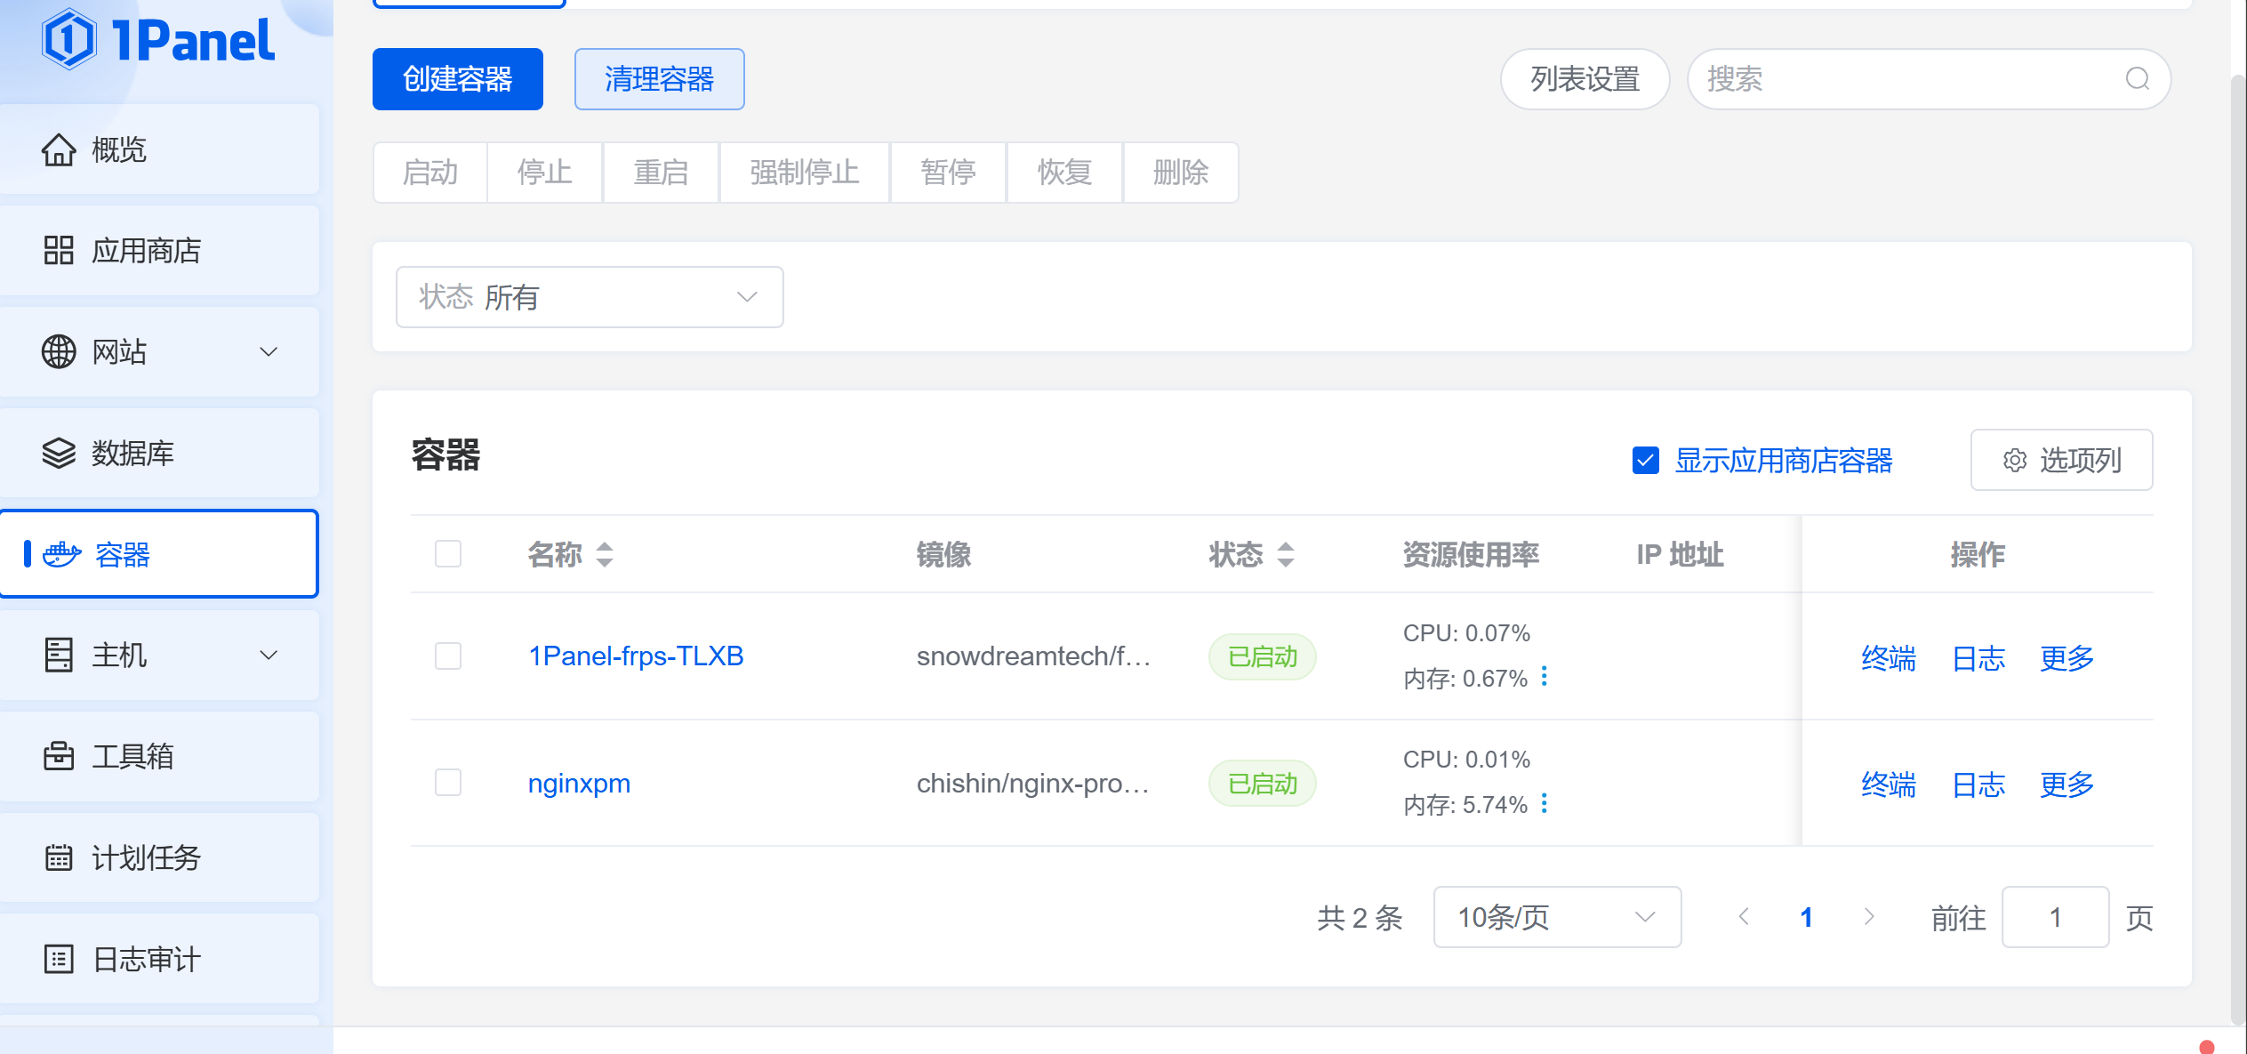Screen dimensions: 2247x1054
Task: Click the 数据库 database layers icon
Action: pyautogui.click(x=59, y=454)
